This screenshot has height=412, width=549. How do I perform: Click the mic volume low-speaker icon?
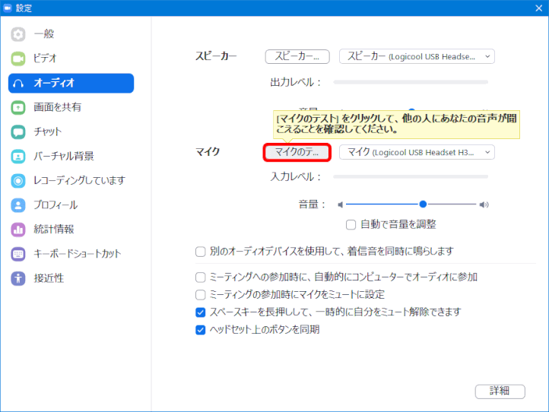click(x=340, y=204)
